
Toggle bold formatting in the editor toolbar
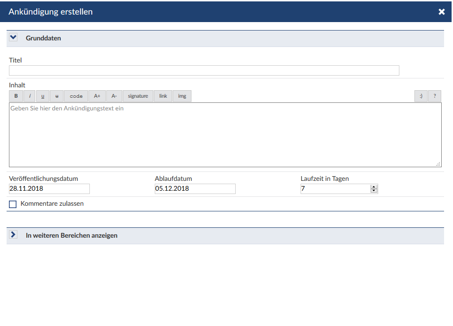(16, 96)
